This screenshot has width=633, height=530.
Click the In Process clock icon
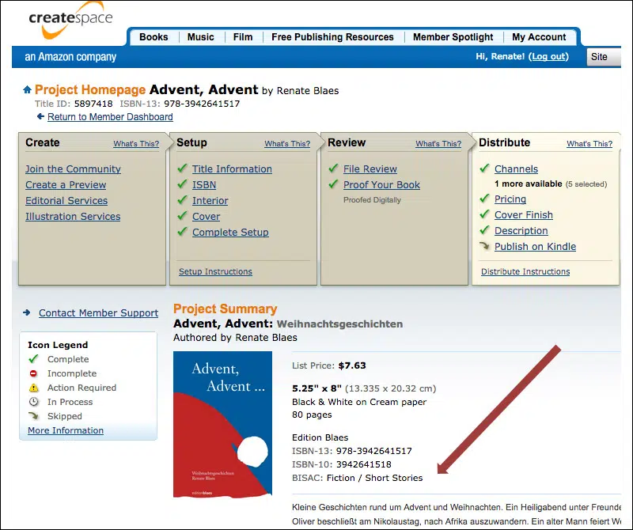tap(34, 402)
